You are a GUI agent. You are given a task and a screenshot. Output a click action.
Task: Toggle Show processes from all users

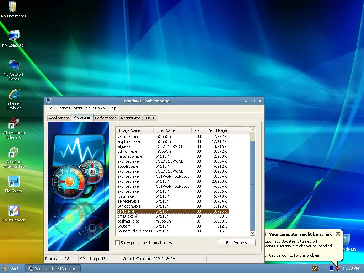pos(117,242)
